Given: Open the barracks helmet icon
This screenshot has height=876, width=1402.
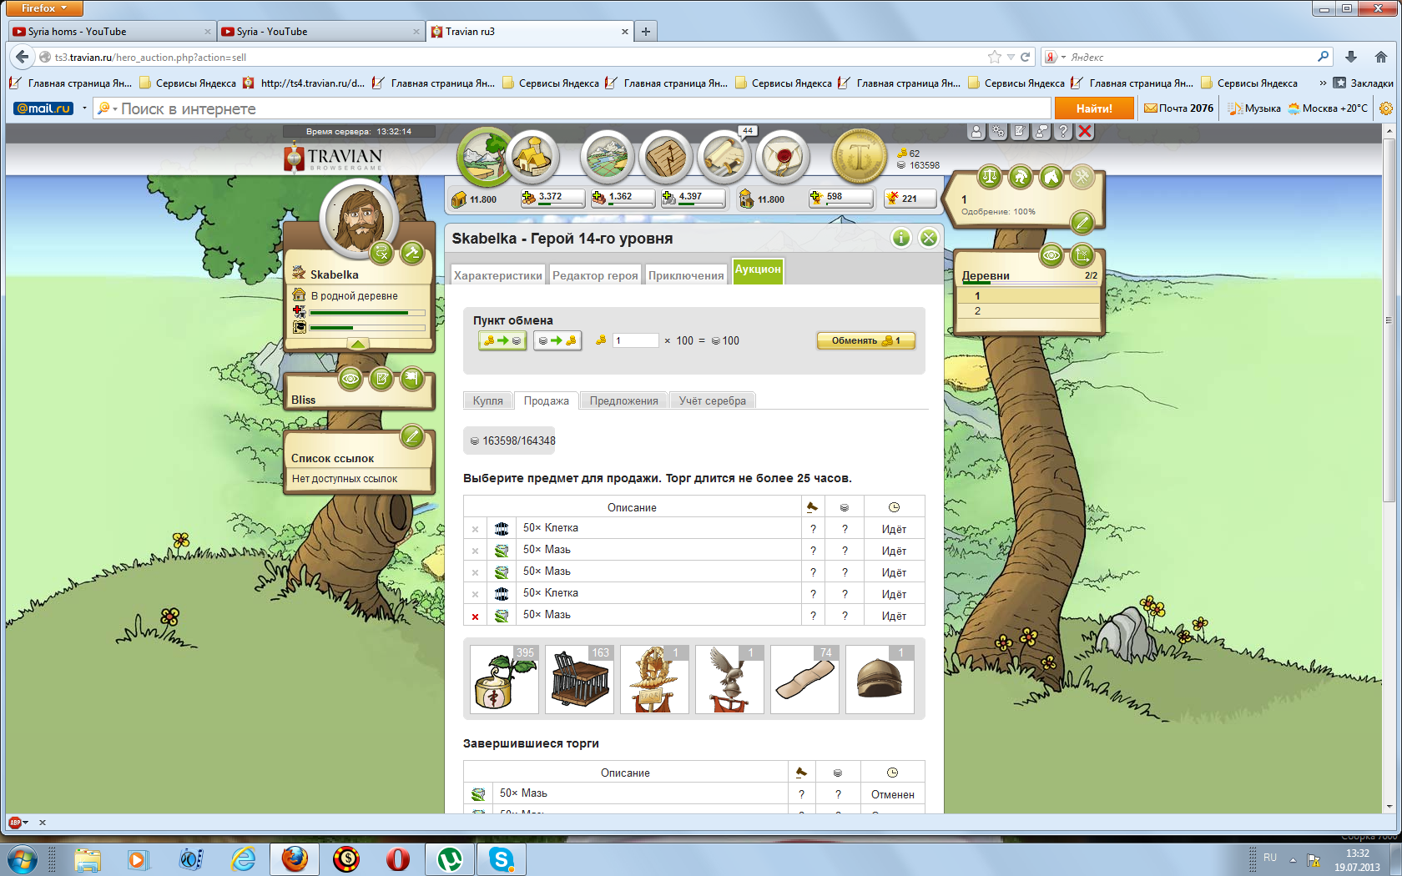Looking at the screenshot, I should coord(1021,176).
